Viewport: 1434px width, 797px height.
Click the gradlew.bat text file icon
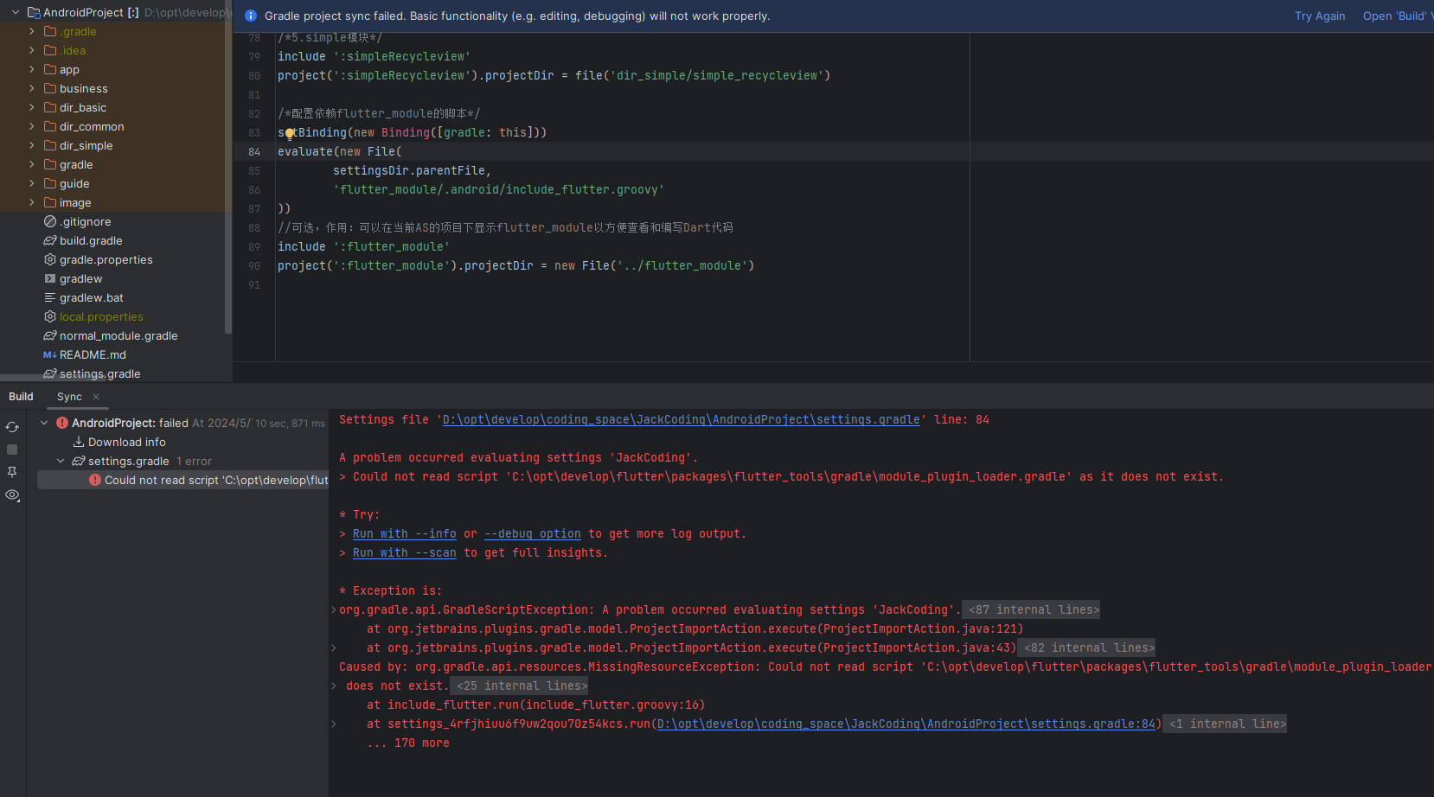50,297
